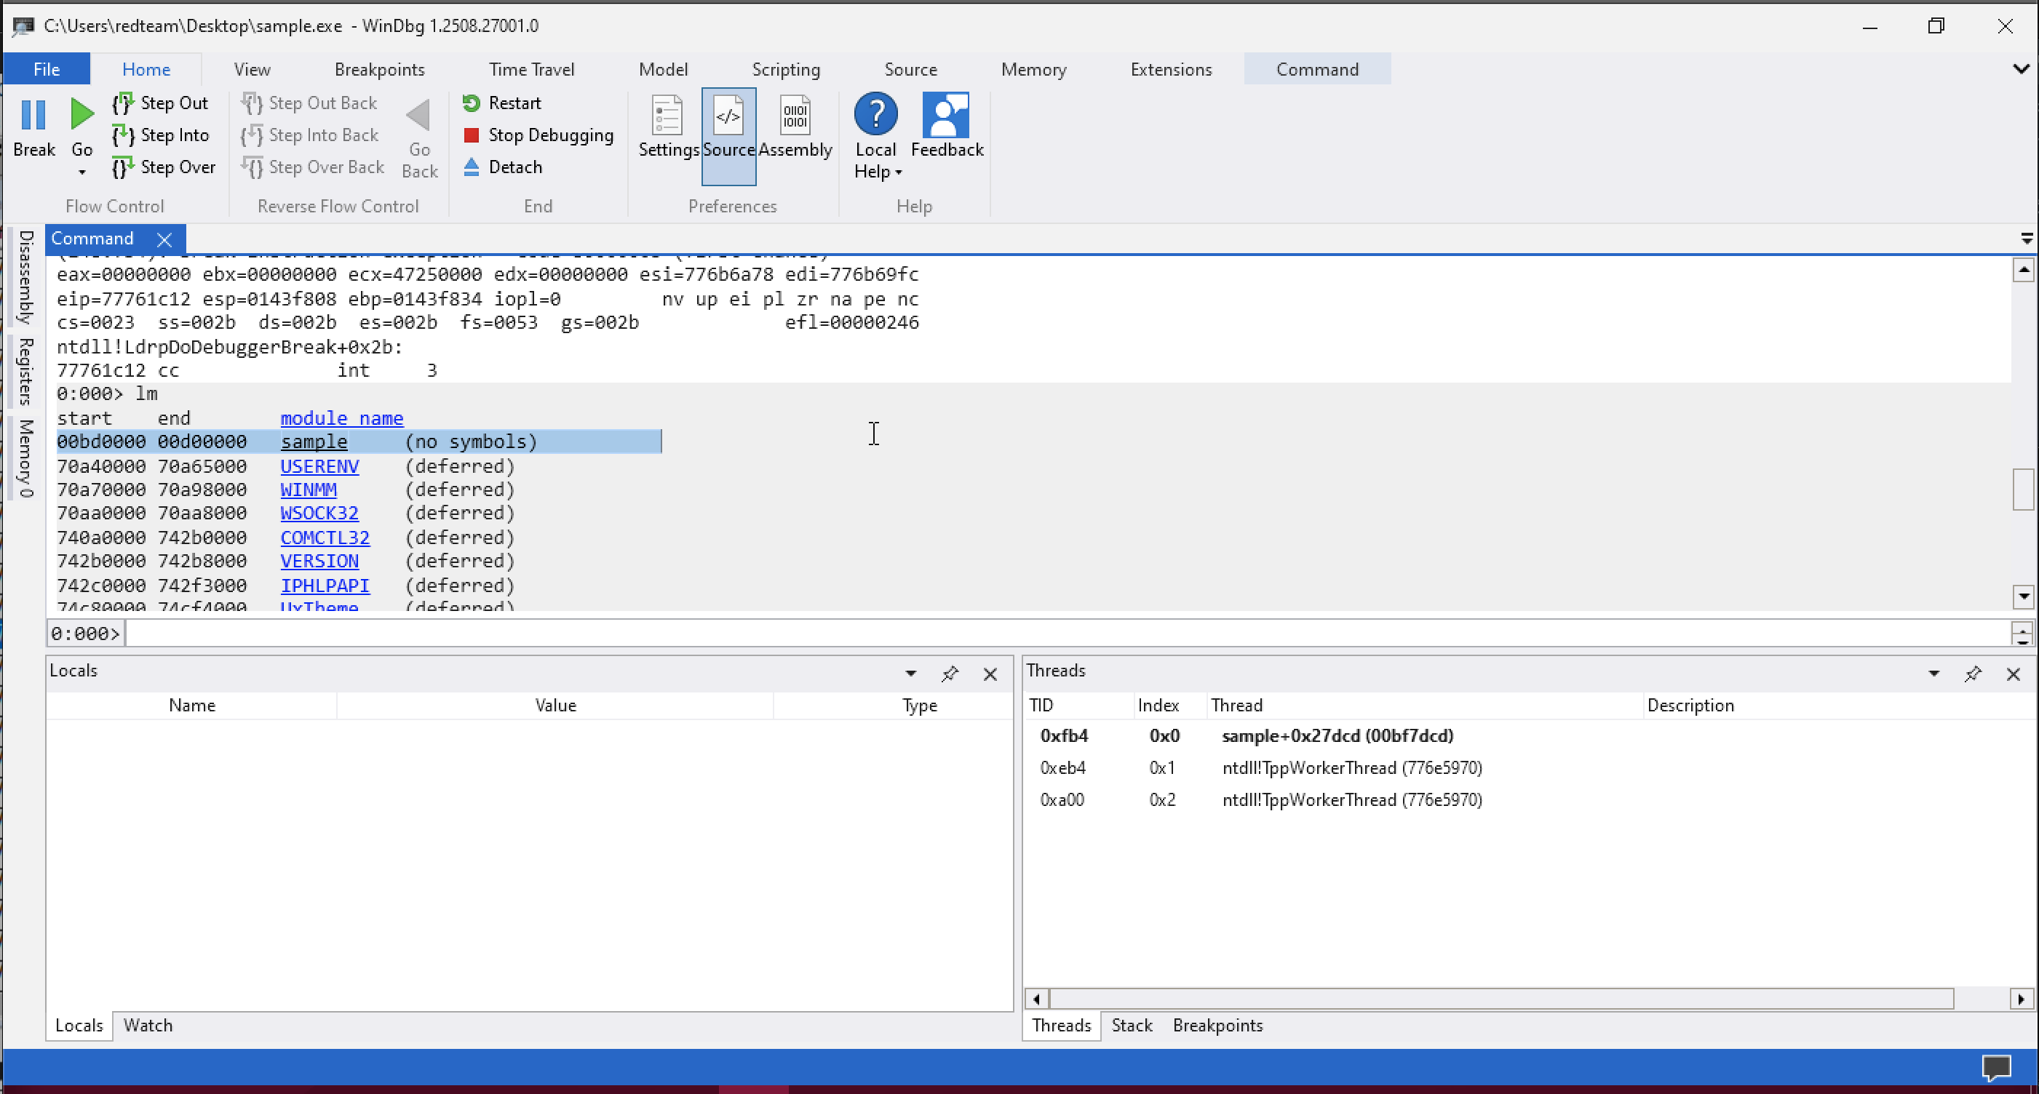Click the command input field

(x=1067, y=633)
